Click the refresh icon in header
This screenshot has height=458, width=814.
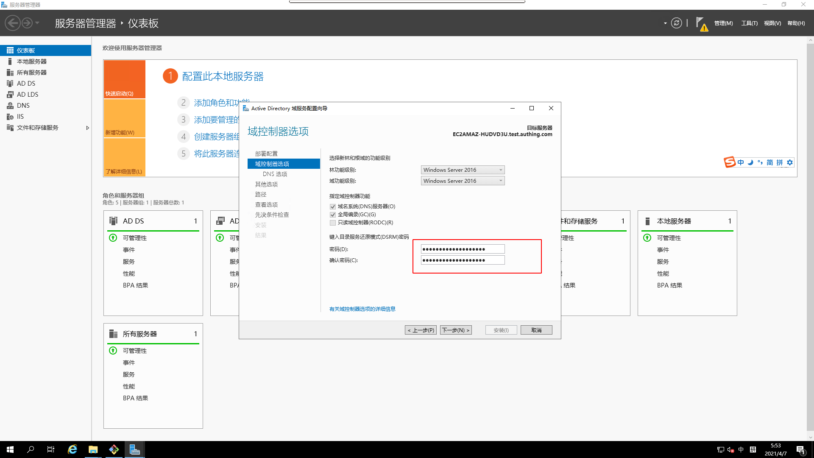(677, 23)
